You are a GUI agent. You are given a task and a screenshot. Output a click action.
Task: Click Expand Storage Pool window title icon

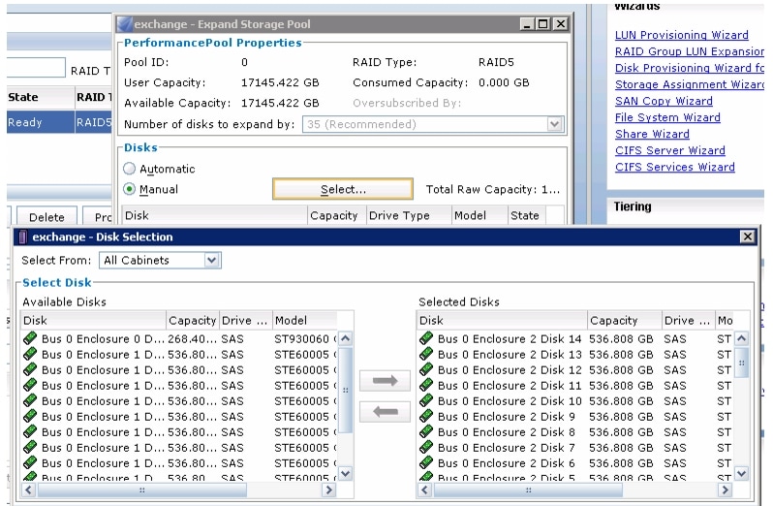pos(125,23)
